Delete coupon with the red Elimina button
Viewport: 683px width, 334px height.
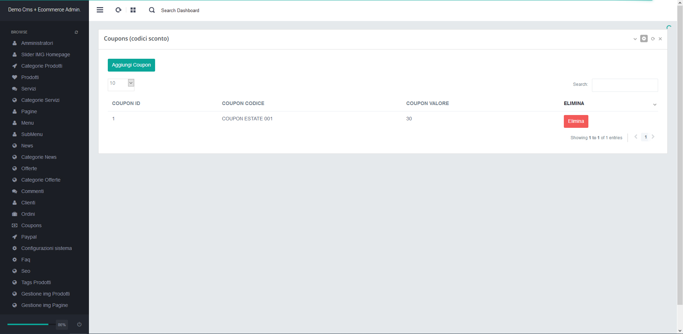point(576,121)
